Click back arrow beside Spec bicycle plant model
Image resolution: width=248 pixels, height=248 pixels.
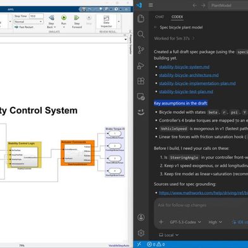click(x=156, y=27)
